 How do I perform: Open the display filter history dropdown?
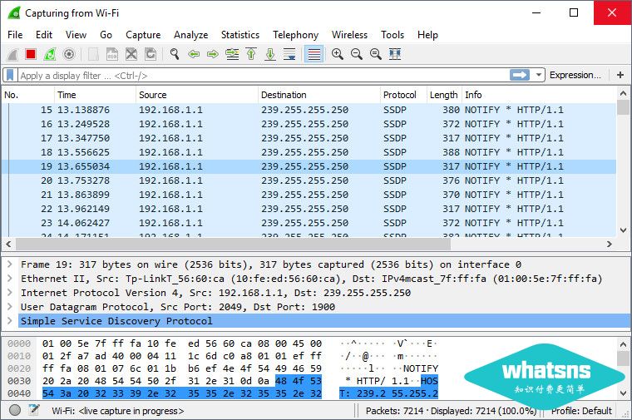(x=539, y=75)
